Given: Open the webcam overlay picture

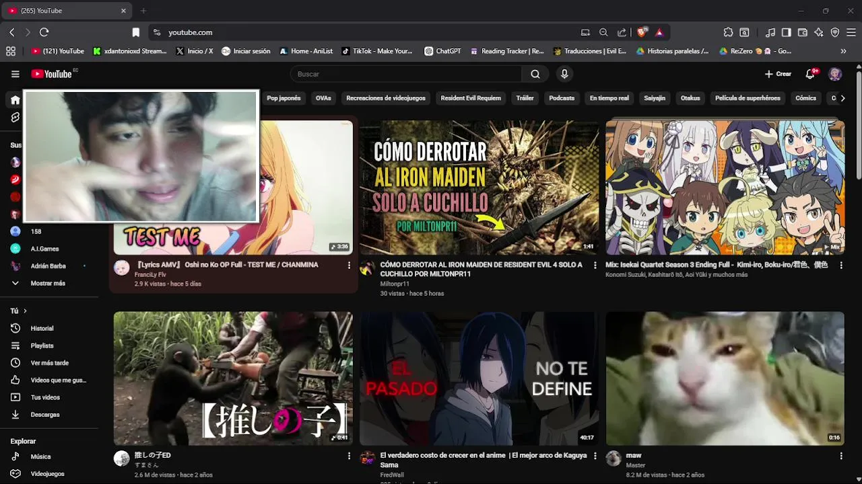Looking at the screenshot, I should click(141, 156).
